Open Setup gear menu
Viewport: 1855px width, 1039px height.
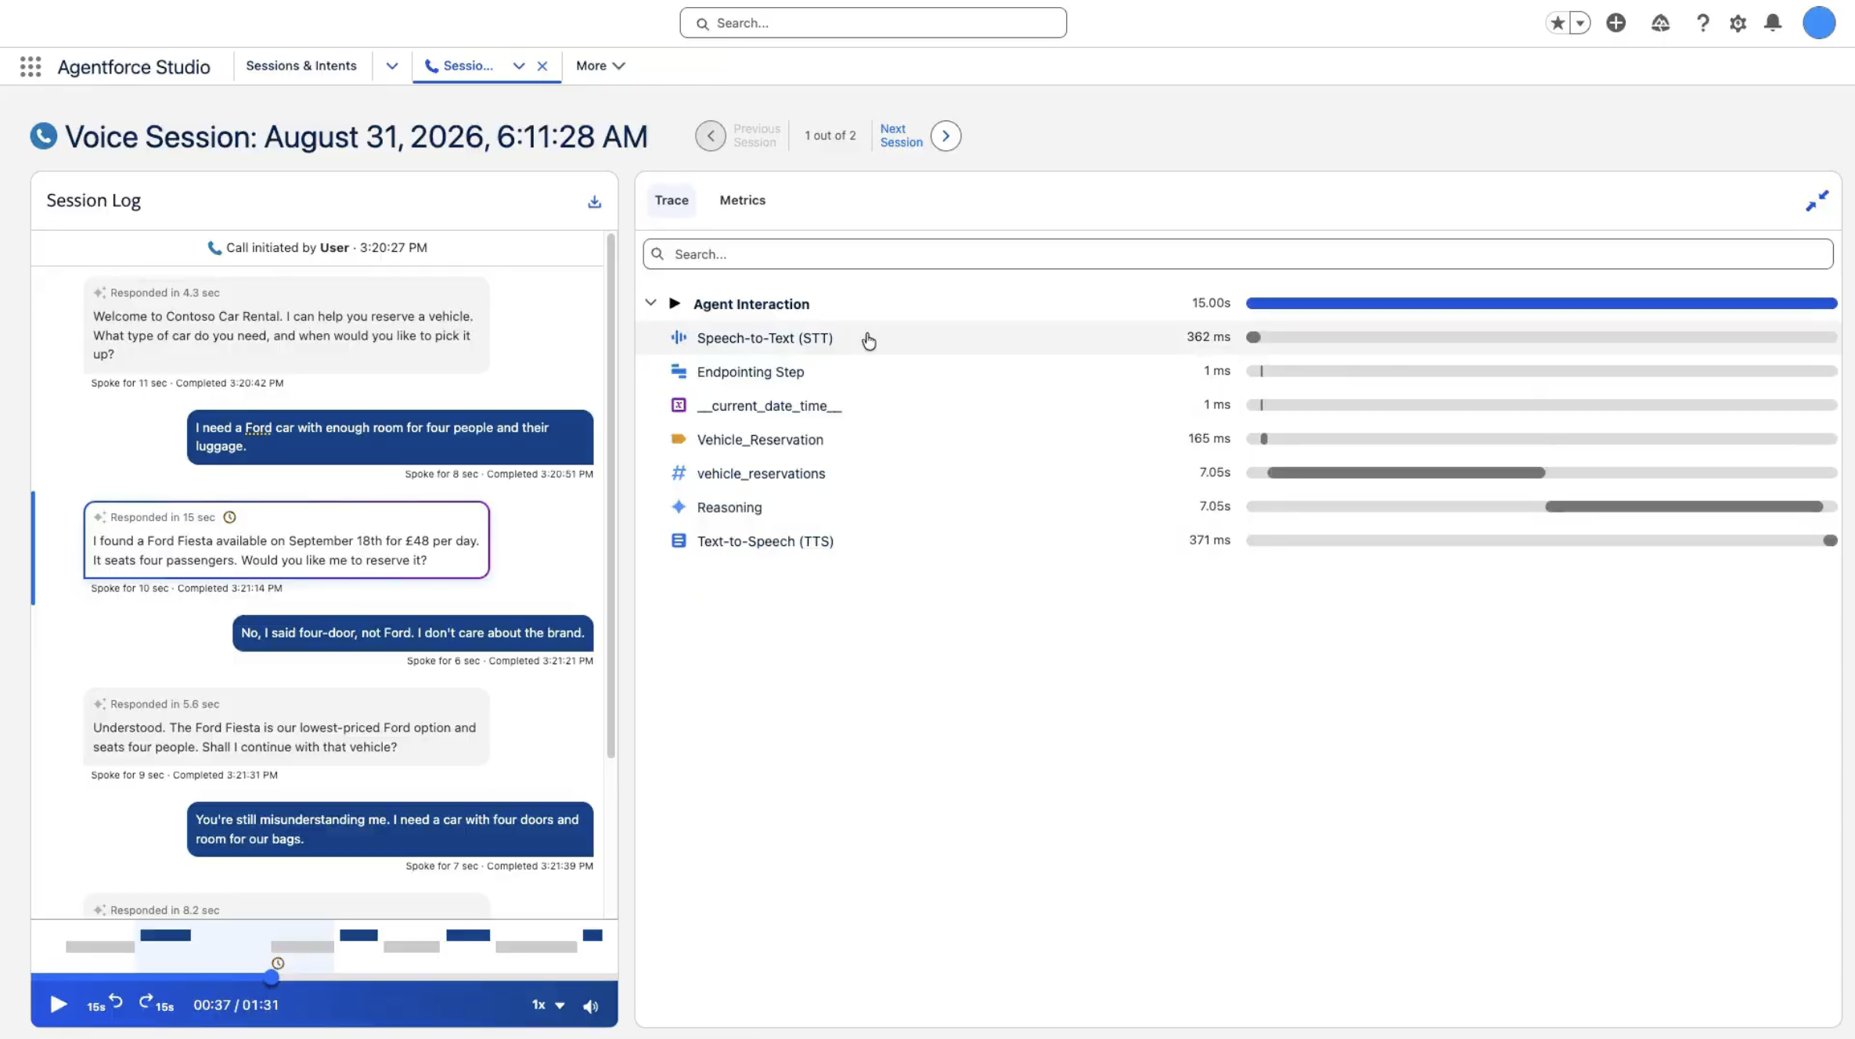click(1738, 23)
